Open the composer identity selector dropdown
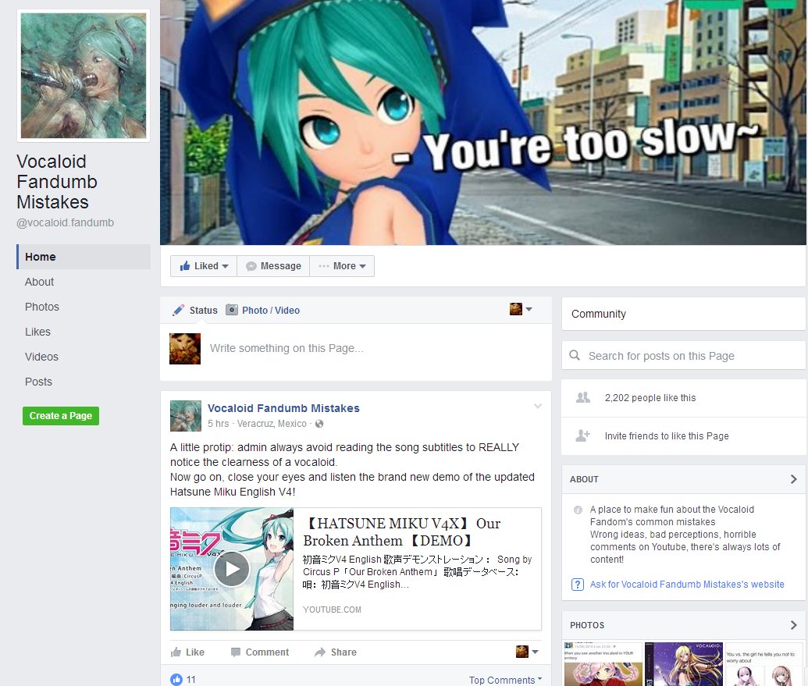808x686 pixels. 521,309
